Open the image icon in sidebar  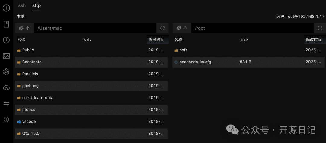point(6,56)
